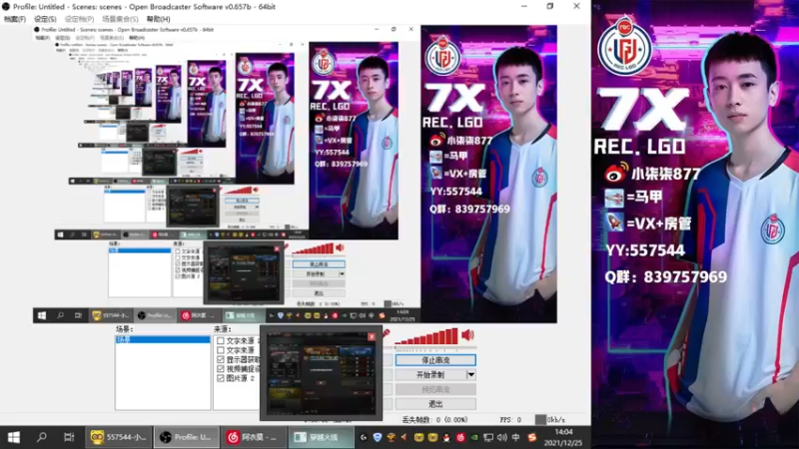Click the greyed 预览串流 preview button
The width and height of the screenshot is (799, 449).
tap(435, 389)
